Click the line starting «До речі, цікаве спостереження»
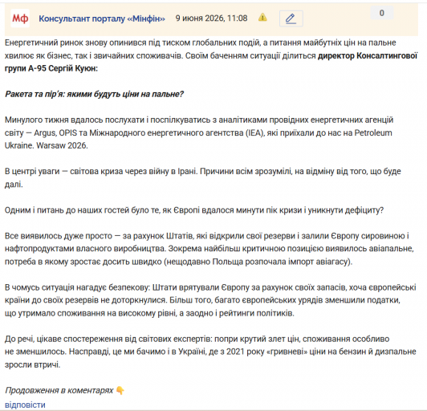 point(197,339)
